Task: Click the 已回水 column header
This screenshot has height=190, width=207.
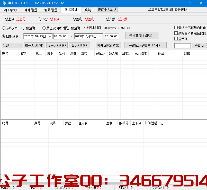Action: click(101, 53)
